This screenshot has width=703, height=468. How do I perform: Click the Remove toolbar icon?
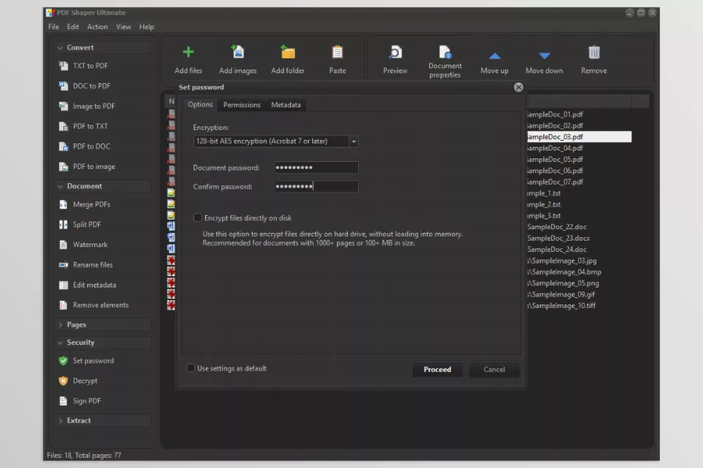click(x=593, y=59)
